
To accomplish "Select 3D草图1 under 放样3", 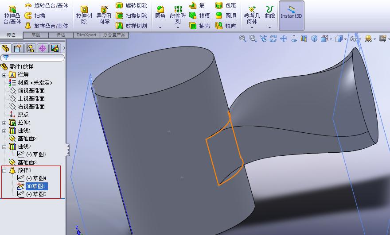I will (x=32, y=186).
